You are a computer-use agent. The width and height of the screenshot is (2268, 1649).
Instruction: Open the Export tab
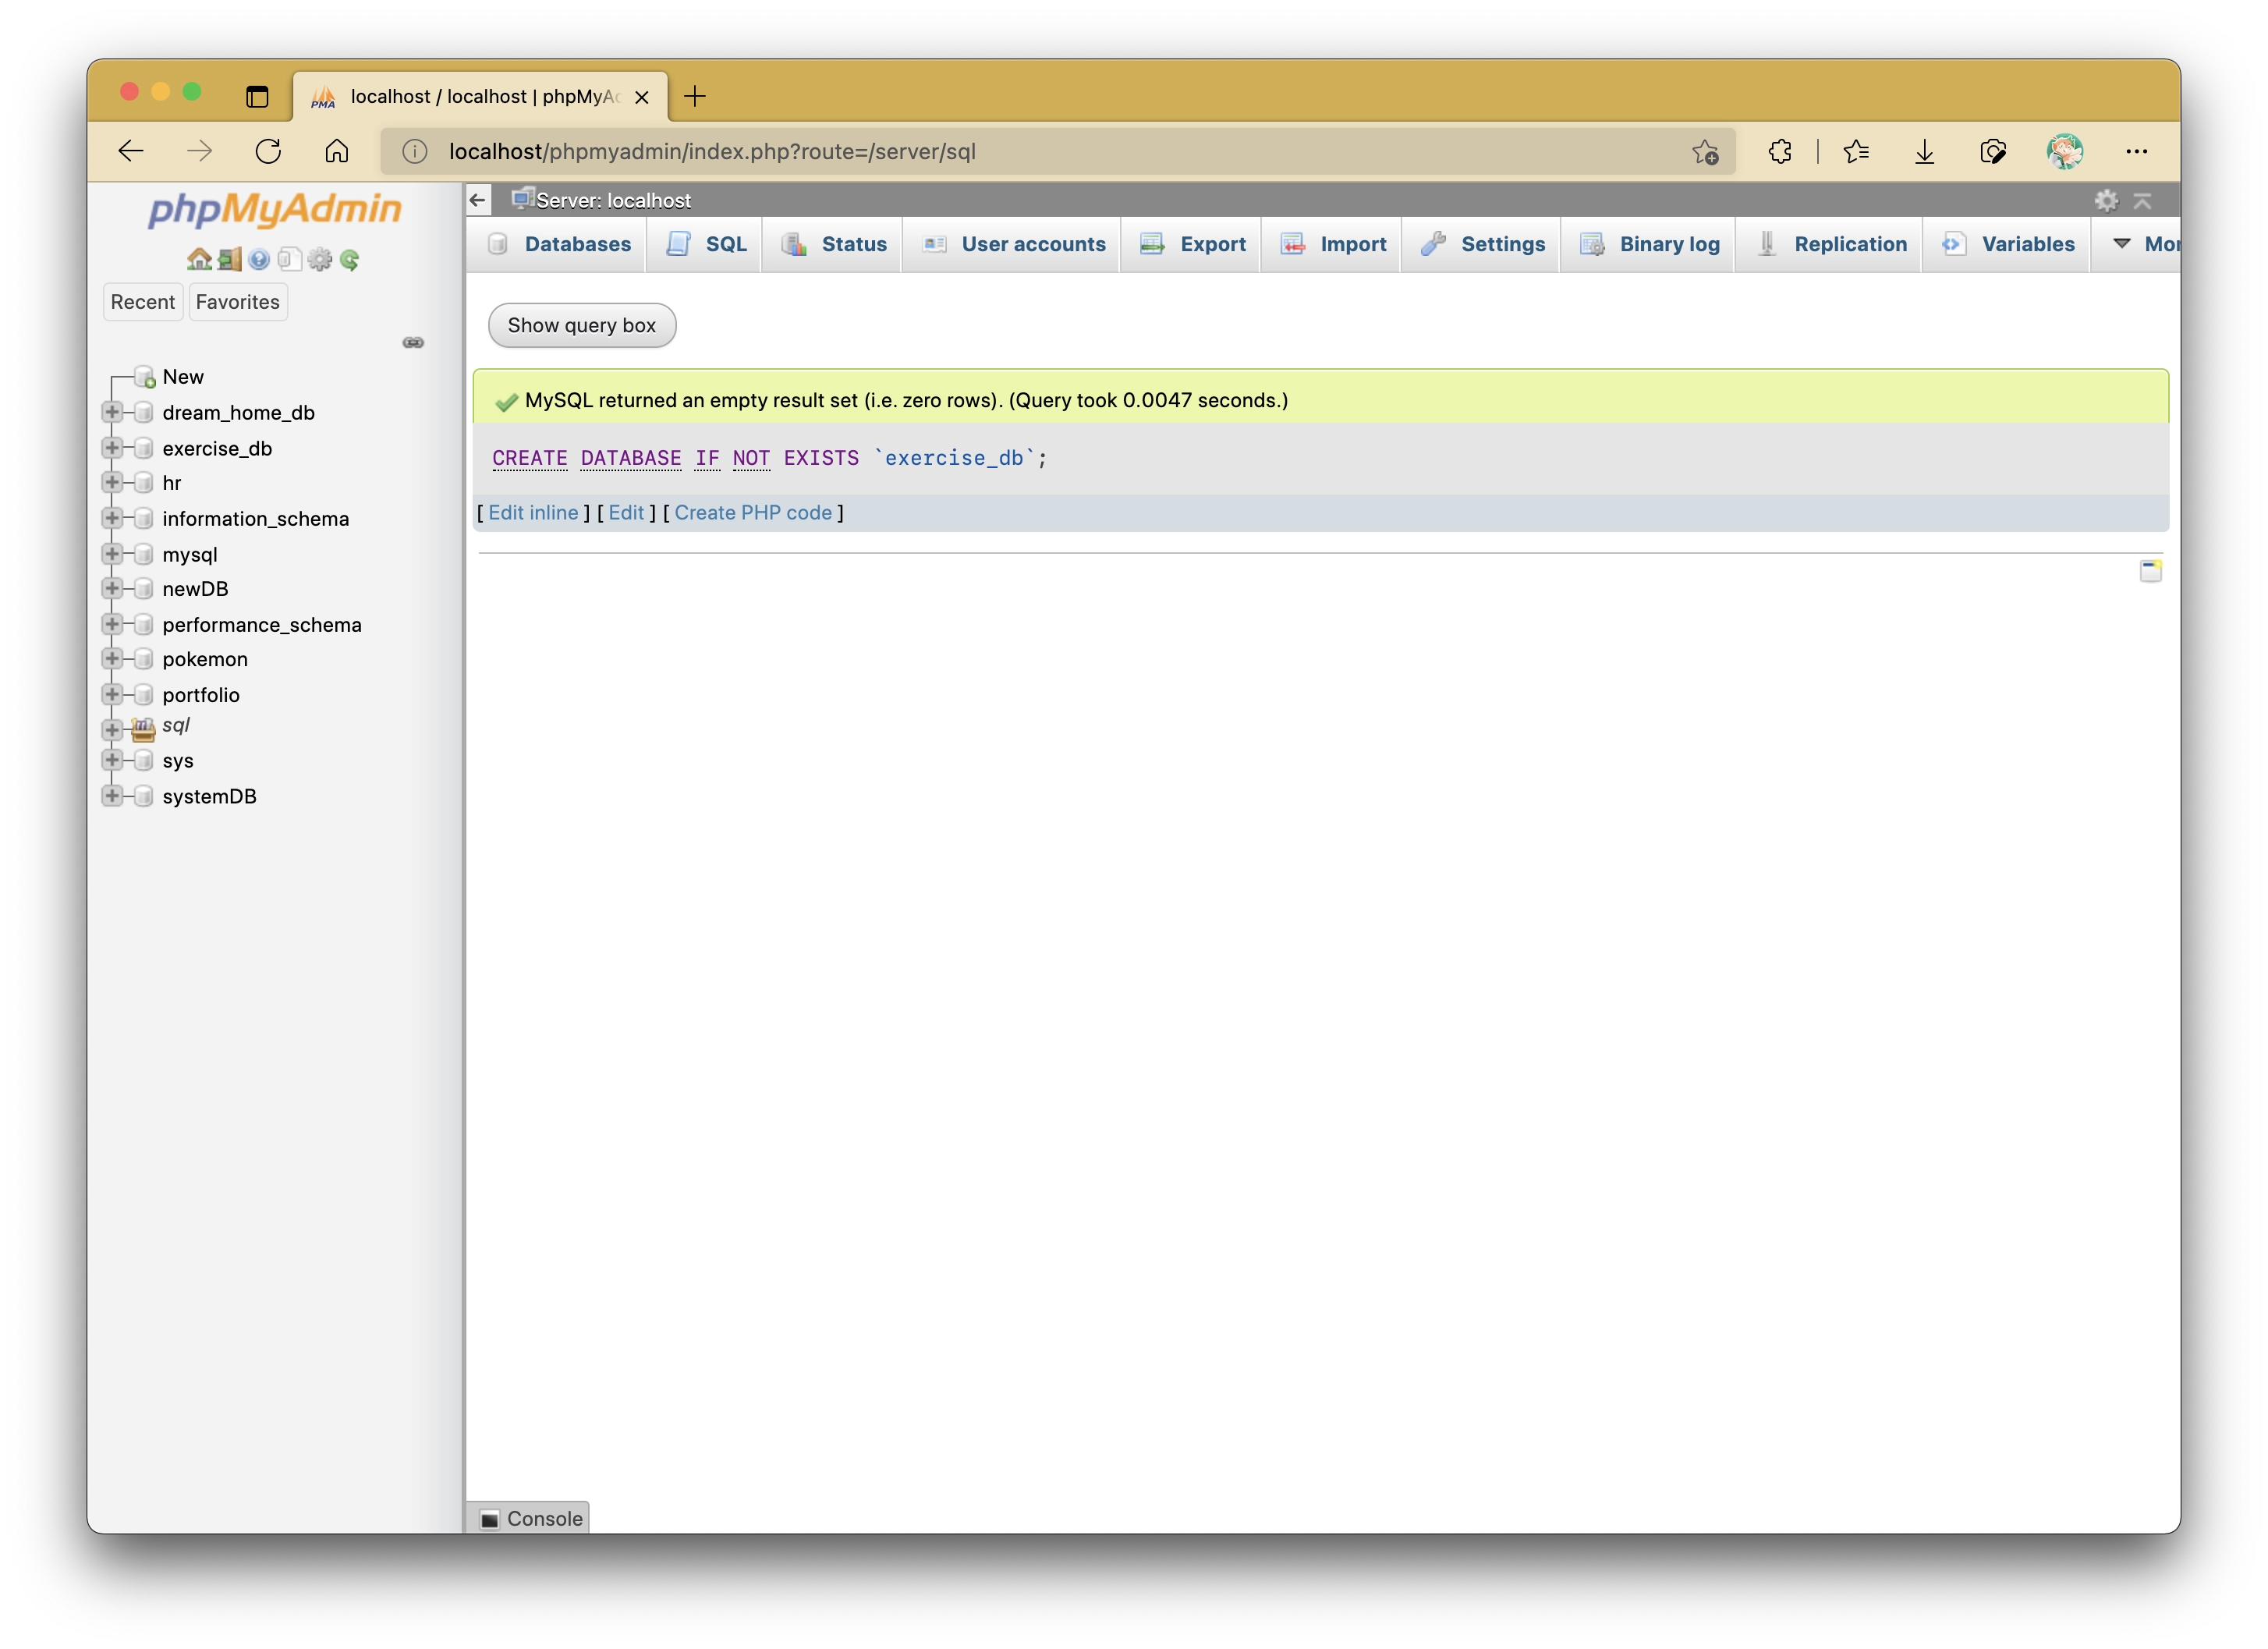tap(1191, 244)
